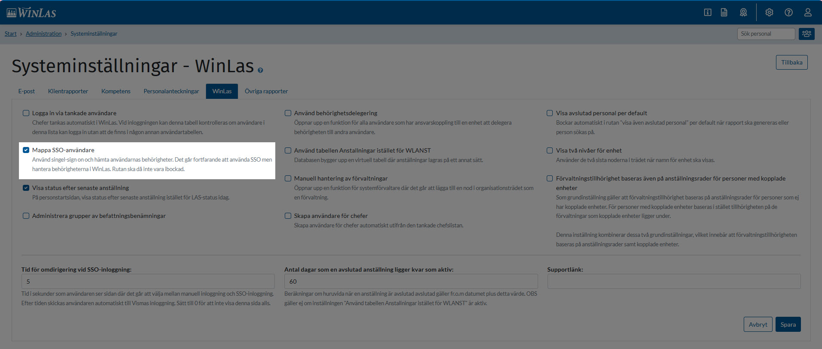Viewport: 822px width, 349px height.
Task: Open the information icon in the top bar
Action: tap(708, 12)
